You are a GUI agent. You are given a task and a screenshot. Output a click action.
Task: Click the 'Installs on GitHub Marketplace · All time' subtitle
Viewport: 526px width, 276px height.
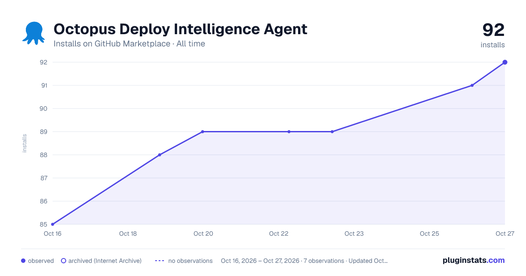click(x=129, y=44)
